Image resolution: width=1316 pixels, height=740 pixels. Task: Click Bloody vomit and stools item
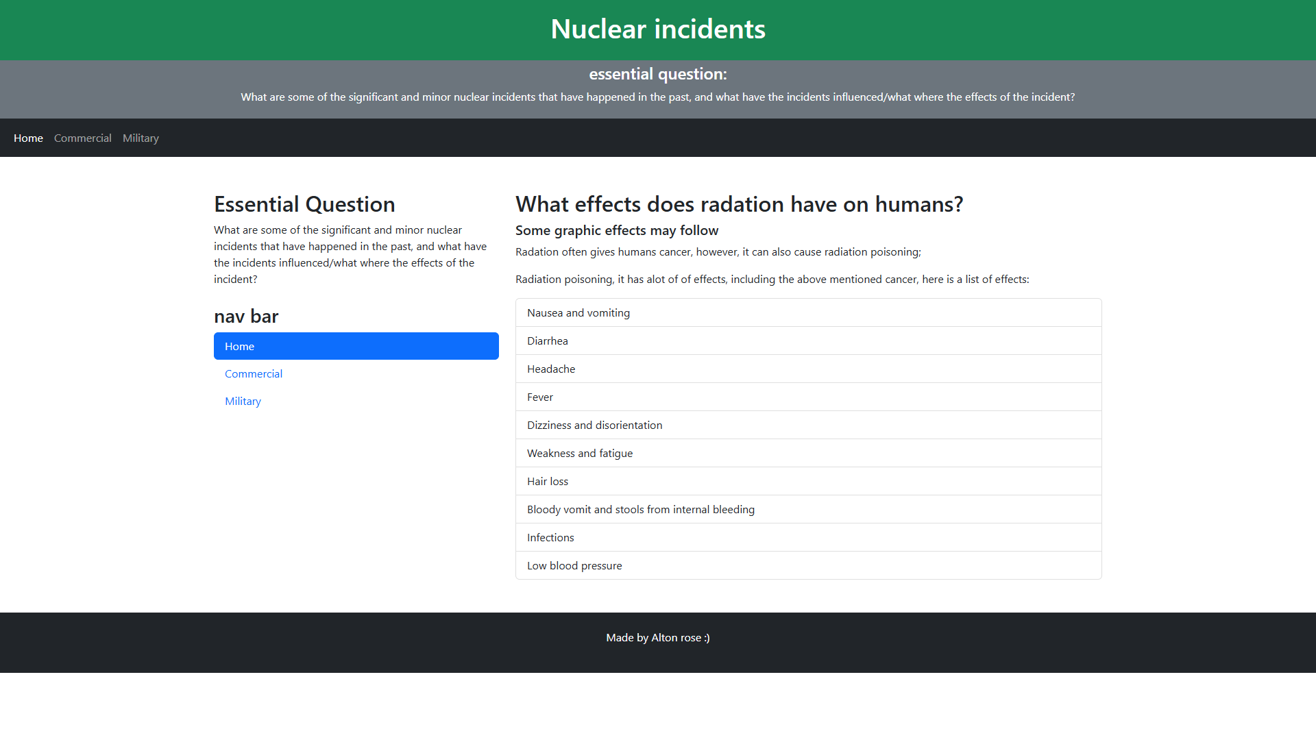click(x=808, y=509)
